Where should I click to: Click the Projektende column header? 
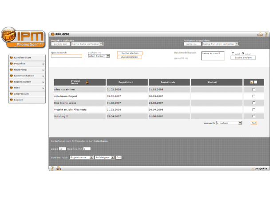pos(169,82)
